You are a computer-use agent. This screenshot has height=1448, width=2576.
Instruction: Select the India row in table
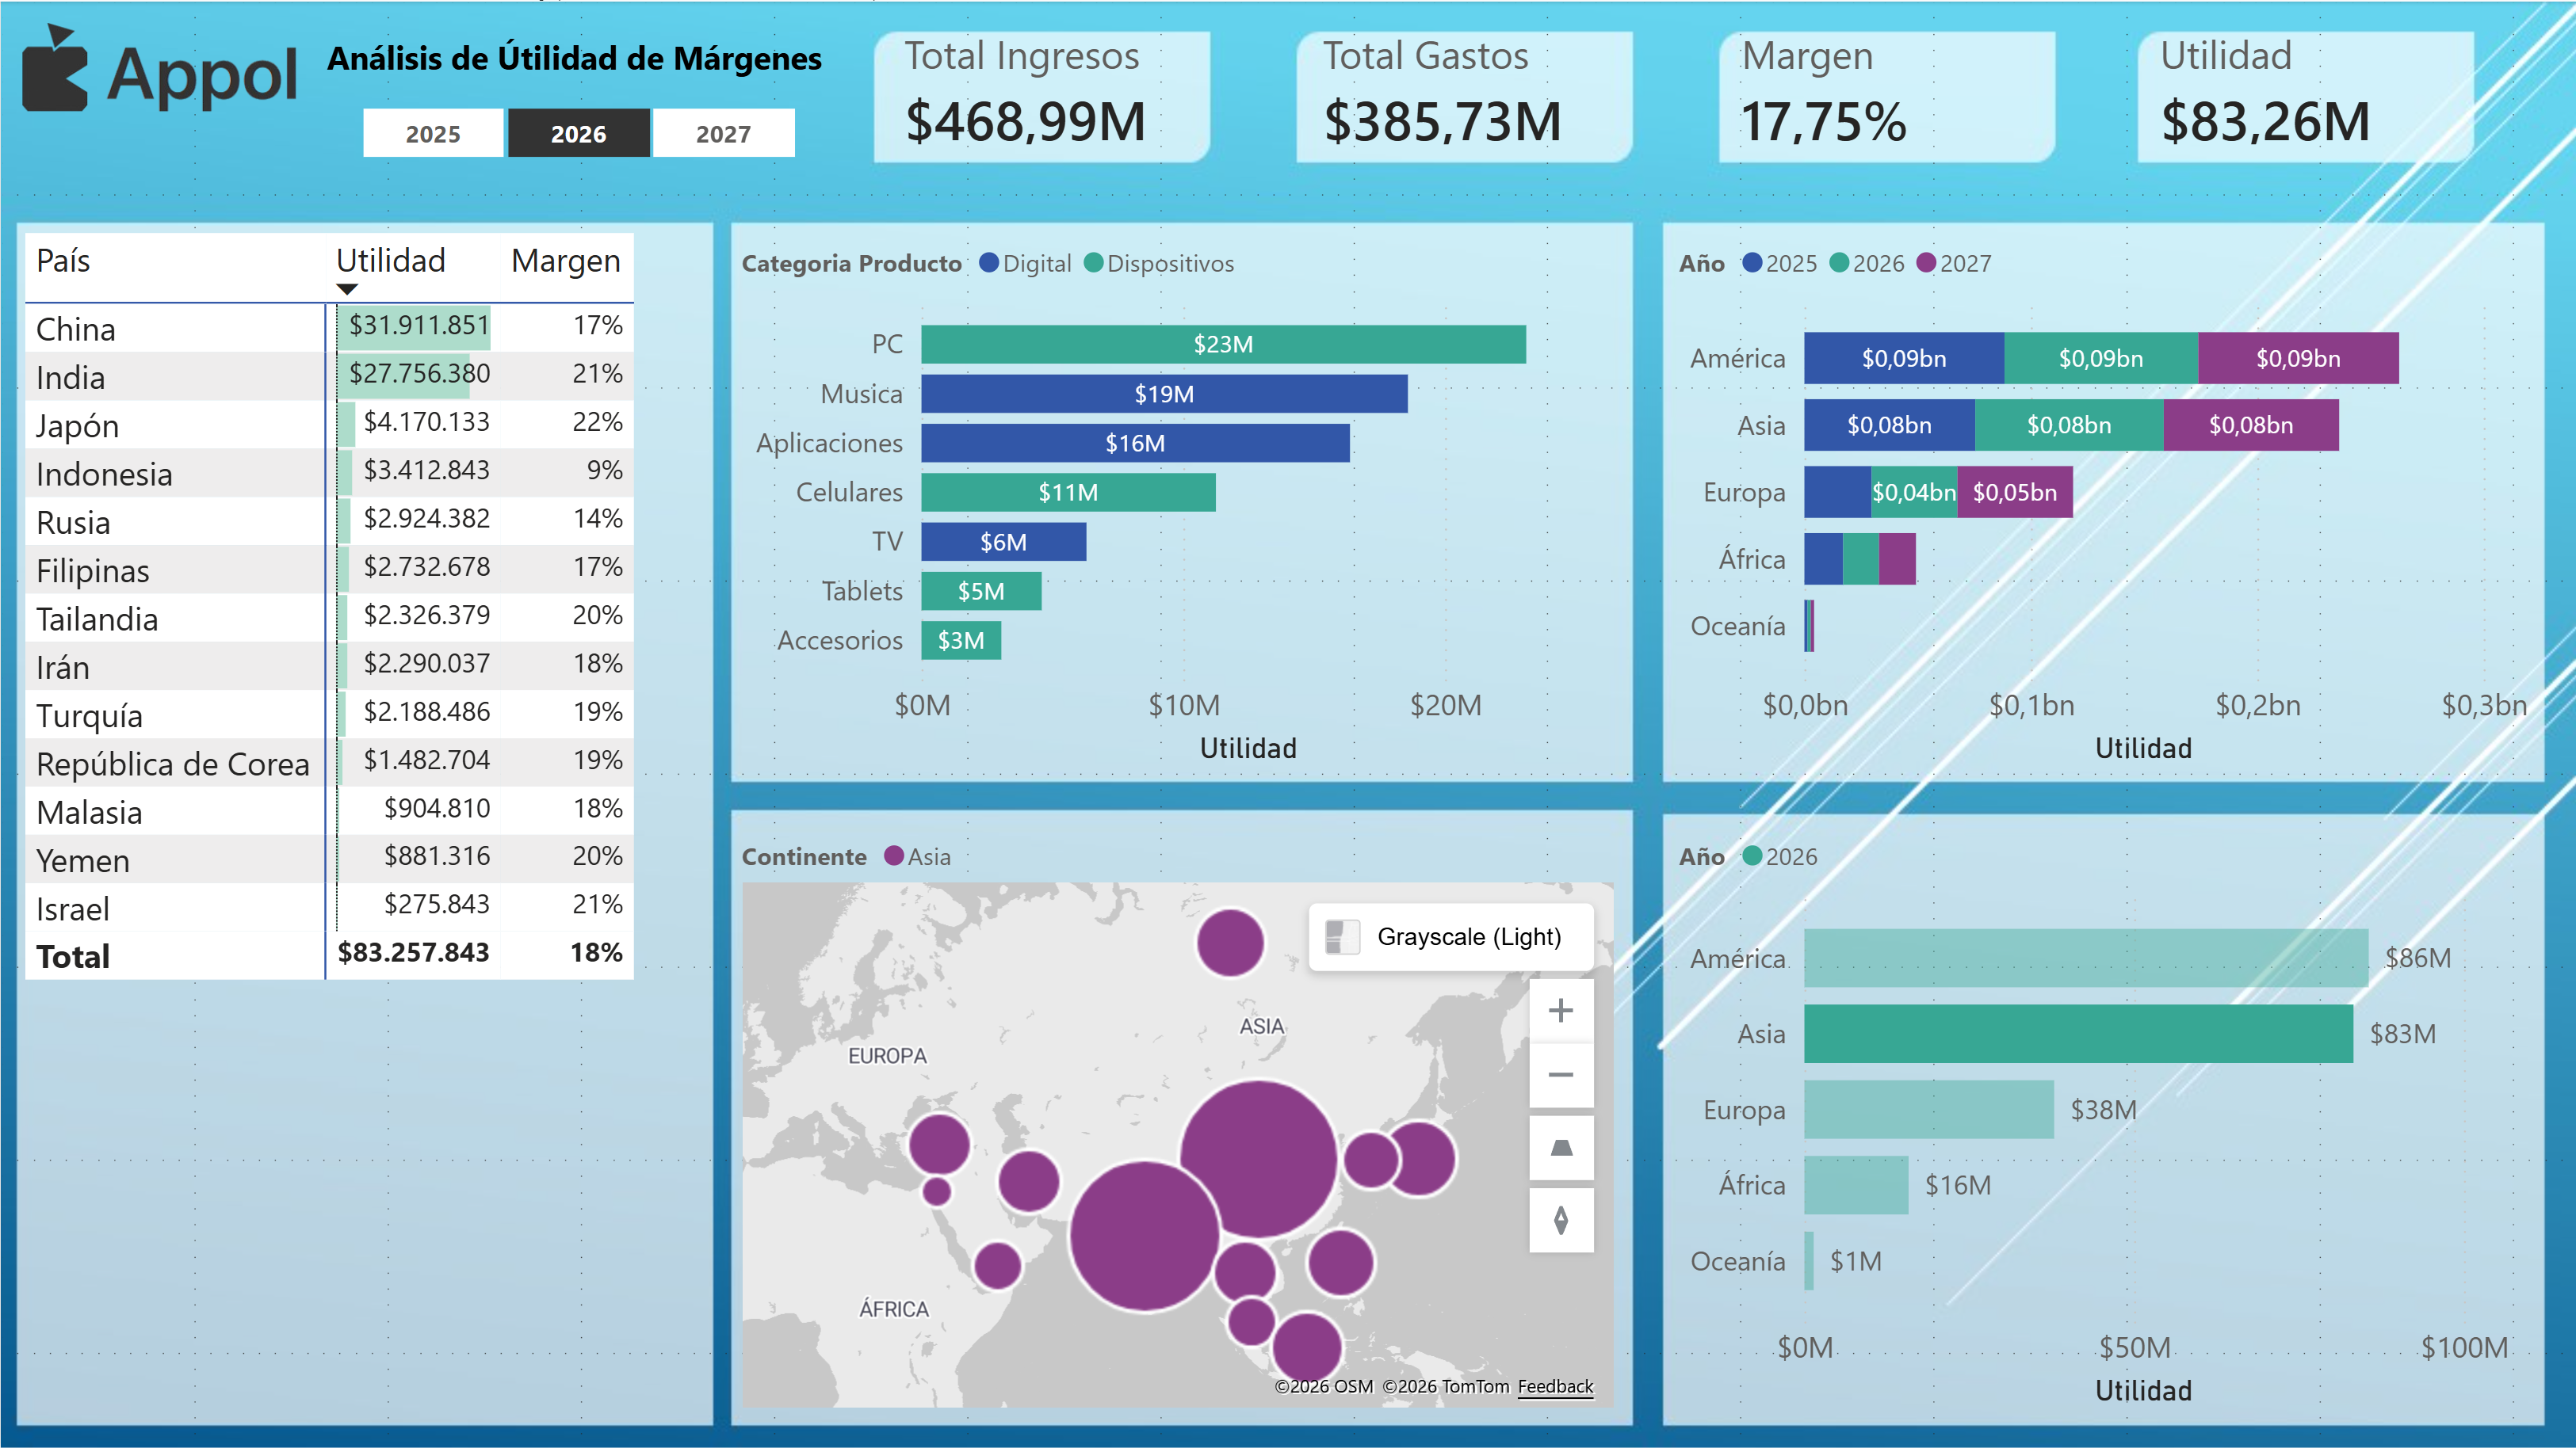pyautogui.click(x=70, y=378)
